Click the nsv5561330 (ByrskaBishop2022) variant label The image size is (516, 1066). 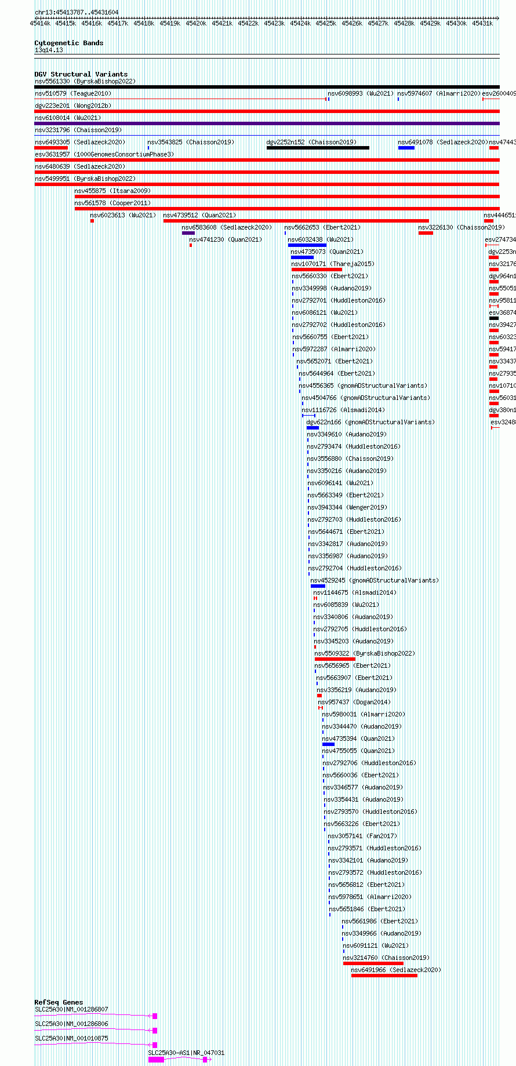point(85,81)
